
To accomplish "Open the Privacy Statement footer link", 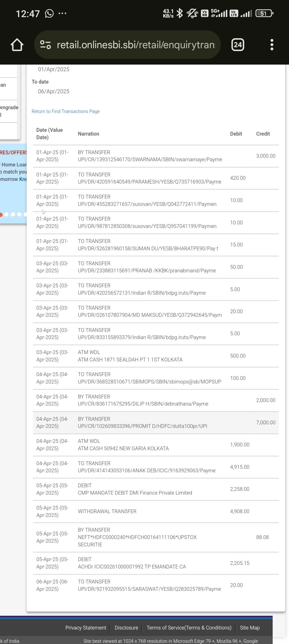I will pyautogui.click(x=86, y=627).
